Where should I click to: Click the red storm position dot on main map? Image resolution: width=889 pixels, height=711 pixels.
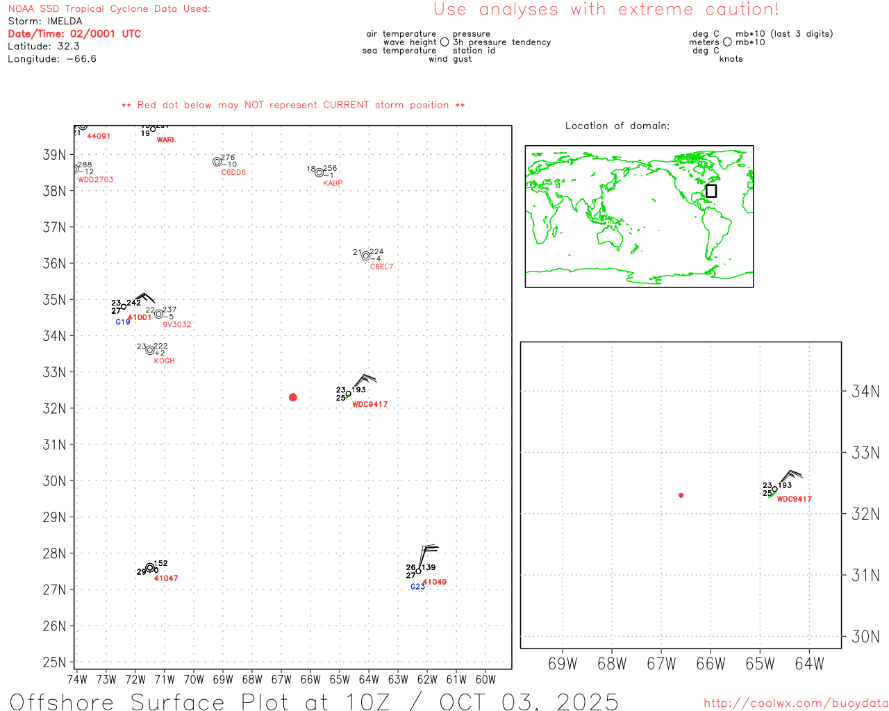(x=292, y=397)
